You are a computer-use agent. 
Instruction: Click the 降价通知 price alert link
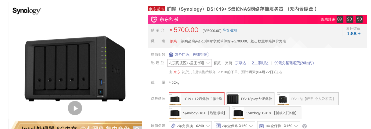point(230,30)
